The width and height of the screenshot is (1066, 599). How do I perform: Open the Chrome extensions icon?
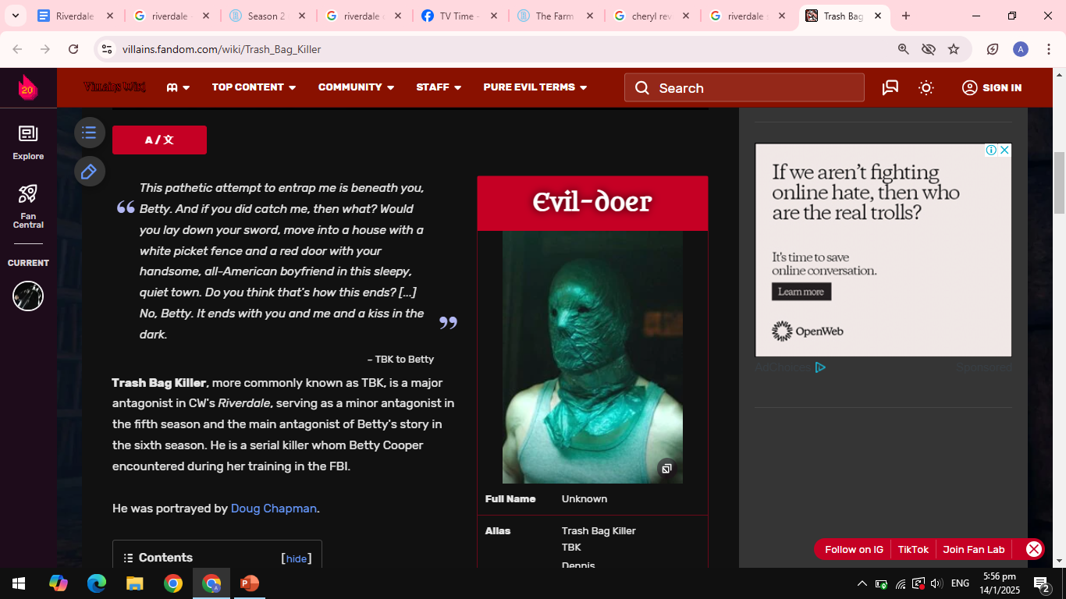click(x=993, y=49)
